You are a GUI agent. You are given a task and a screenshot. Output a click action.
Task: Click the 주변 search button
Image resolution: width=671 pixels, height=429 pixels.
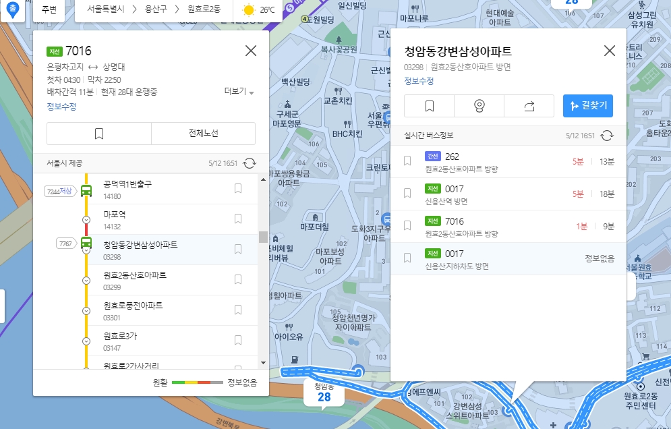(49, 10)
